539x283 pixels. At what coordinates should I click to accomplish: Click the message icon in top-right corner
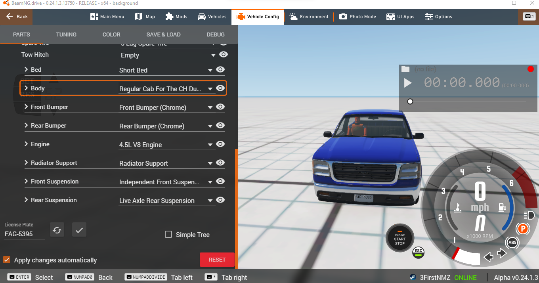click(529, 17)
